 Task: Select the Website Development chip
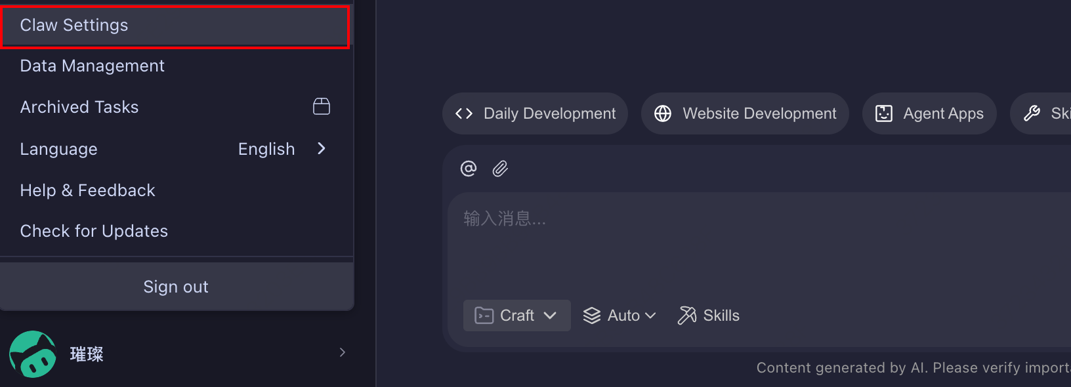coord(745,113)
